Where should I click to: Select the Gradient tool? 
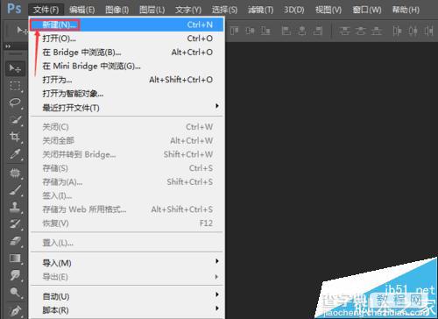point(15,259)
